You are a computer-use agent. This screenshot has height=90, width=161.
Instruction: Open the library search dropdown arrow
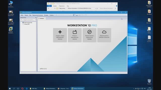point(35,20)
